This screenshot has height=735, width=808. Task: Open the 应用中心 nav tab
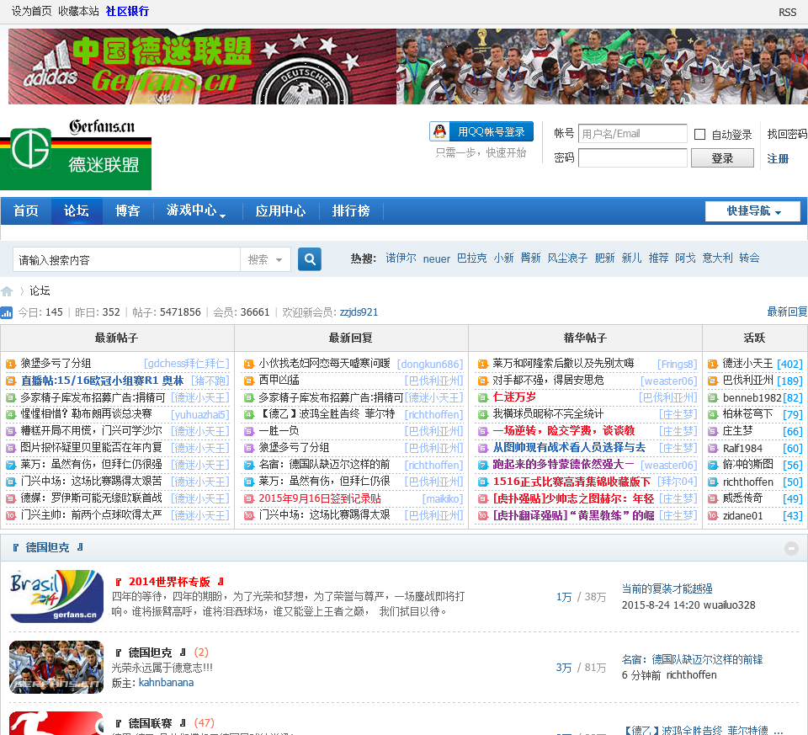pos(280,210)
